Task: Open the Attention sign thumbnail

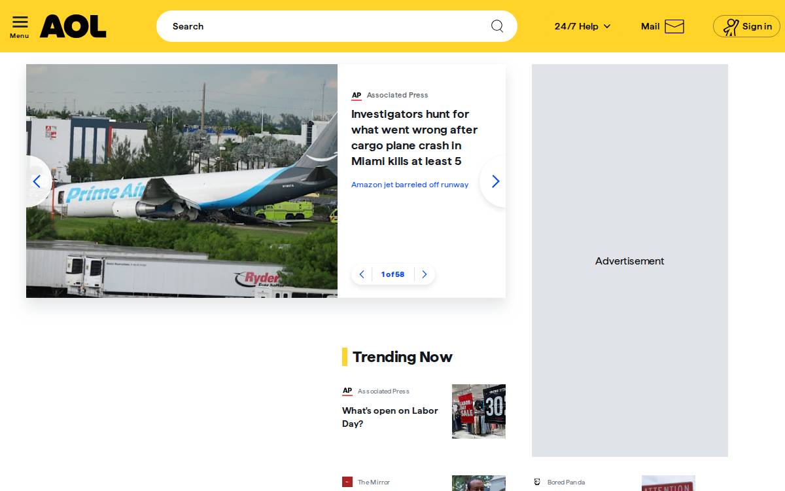Action: point(669,483)
